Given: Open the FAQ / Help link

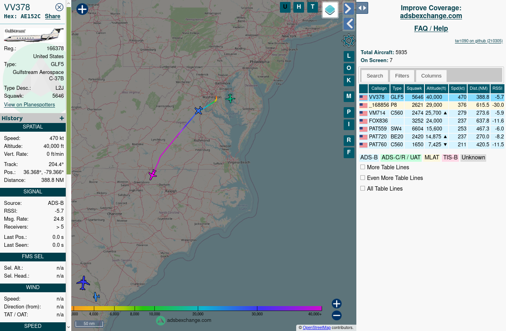Looking at the screenshot, I should pyautogui.click(x=431, y=28).
